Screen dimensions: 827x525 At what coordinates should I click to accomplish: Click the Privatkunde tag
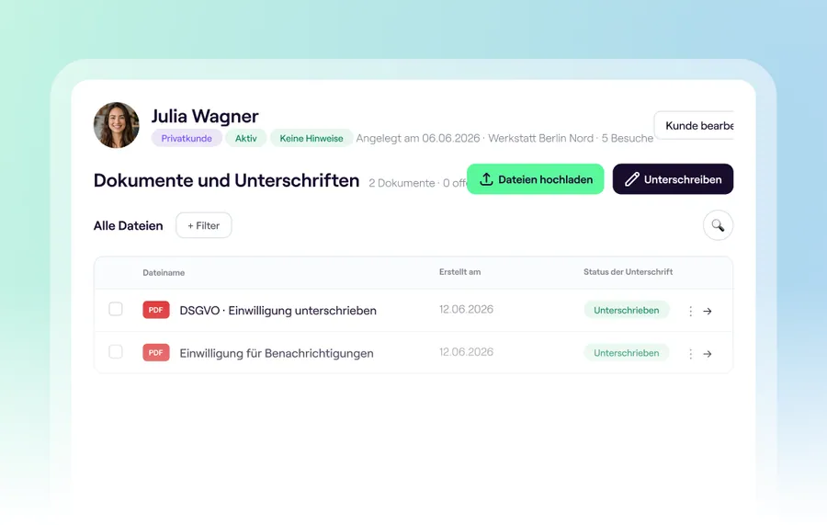click(187, 138)
